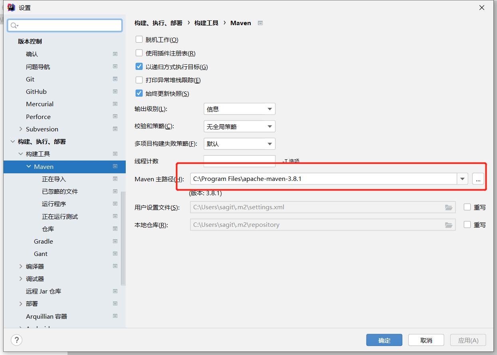Select 版本控制 category
This screenshot has width=497, height=355.
pos(30,41)
